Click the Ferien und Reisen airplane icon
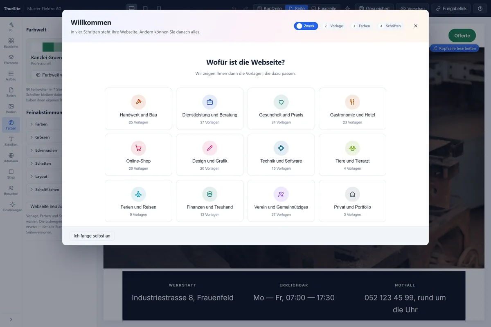 click(x=138, y=194)
